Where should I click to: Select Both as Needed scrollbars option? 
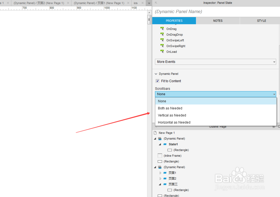[216, 108]
